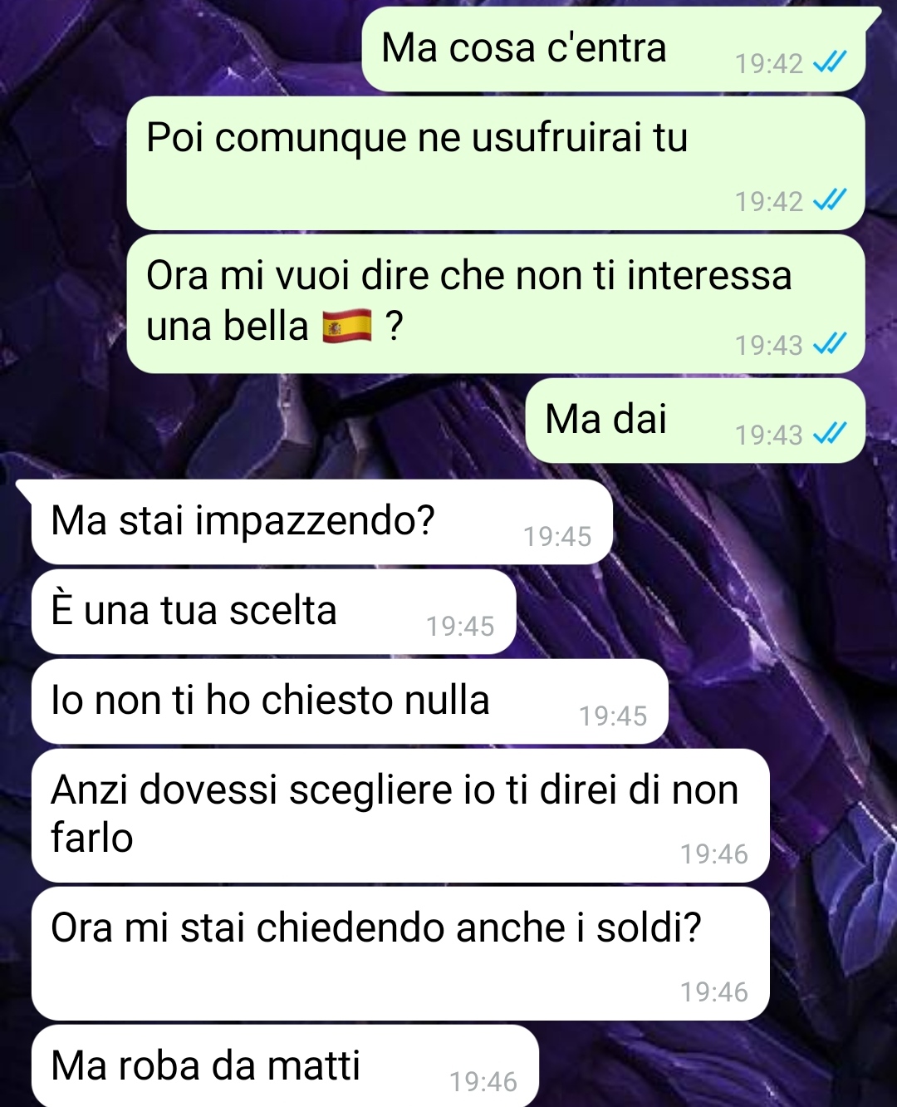
Task: Select the "Ma stai impazzendo?" message
Action: [x=322, y=522]
